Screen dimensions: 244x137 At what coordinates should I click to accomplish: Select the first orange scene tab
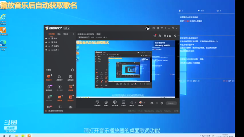pyautogui.click(x=52, y=34)
